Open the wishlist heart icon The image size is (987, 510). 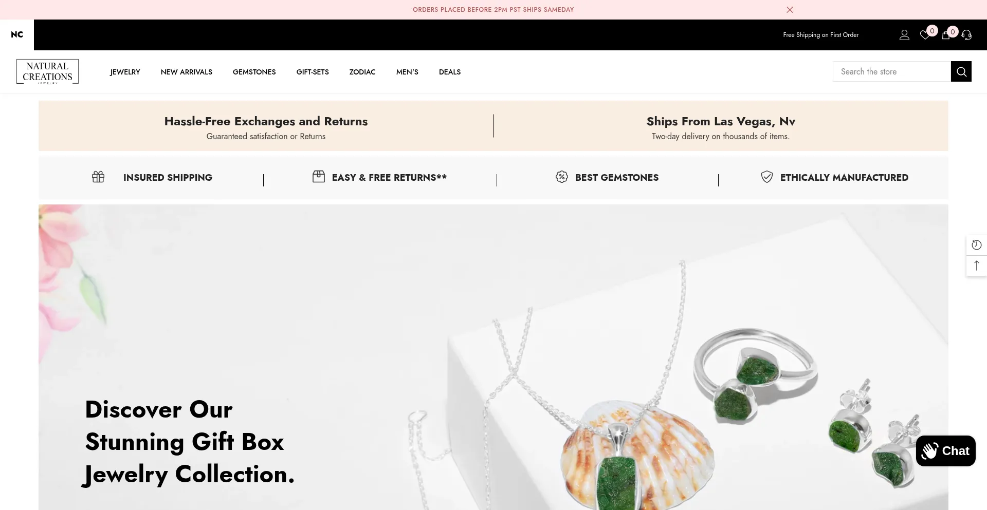point(925,35)
